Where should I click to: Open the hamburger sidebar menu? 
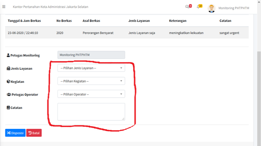click(x=4, y=7)
